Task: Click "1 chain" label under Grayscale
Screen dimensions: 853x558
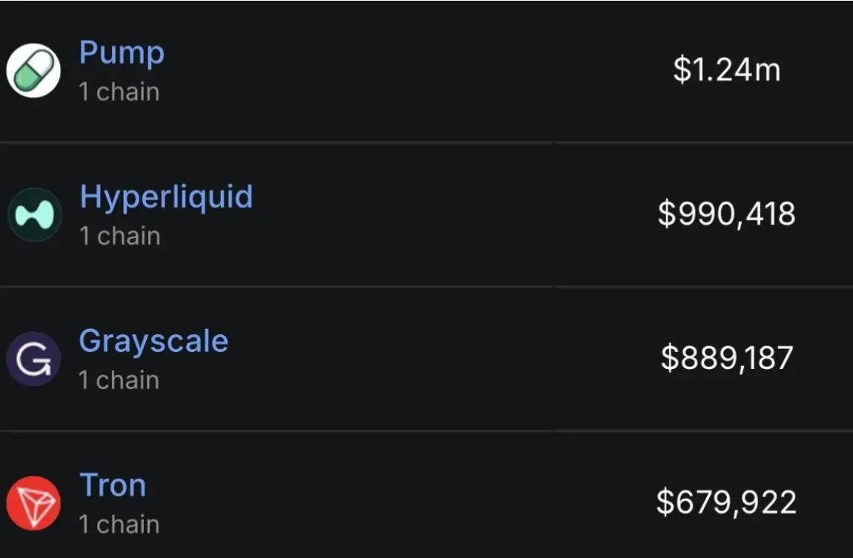Action: (119, 379)
